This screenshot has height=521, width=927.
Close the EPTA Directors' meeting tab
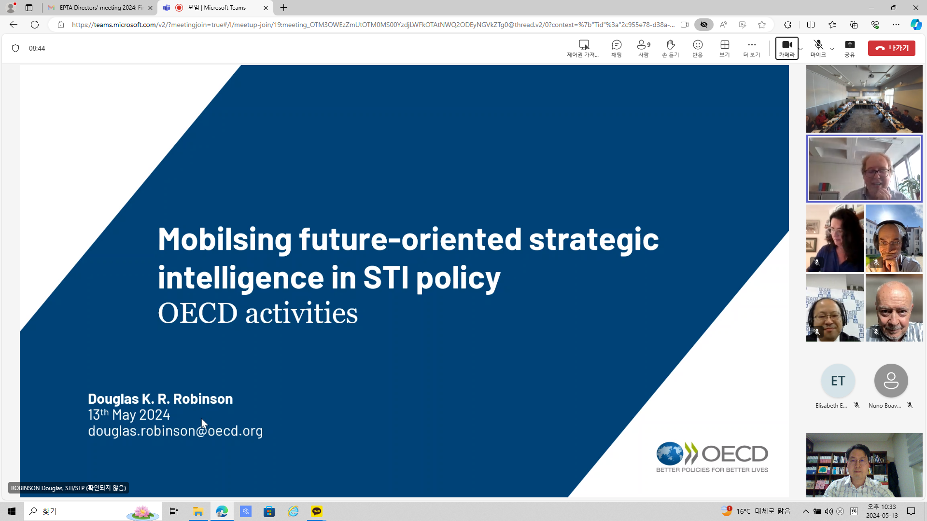pyautogui.click(x=150, y=8)
